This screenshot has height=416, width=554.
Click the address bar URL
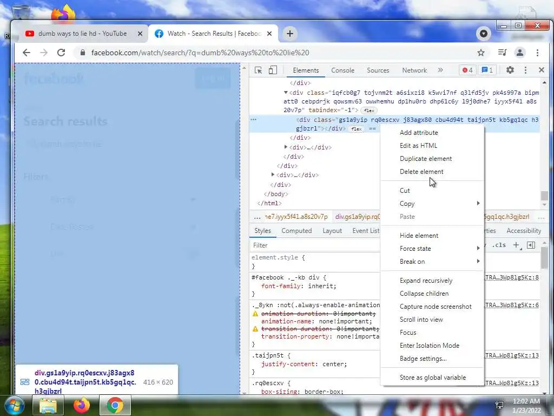click(200, 53)
